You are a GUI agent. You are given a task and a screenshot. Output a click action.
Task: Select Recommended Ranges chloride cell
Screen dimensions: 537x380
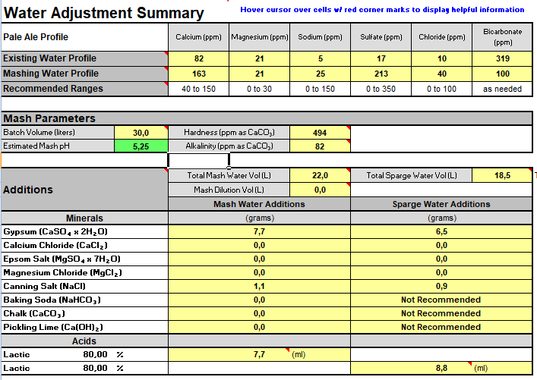441,89
